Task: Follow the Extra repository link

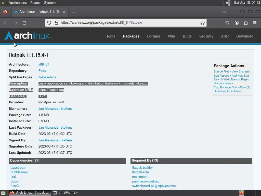Action: (x=42, y=71)
